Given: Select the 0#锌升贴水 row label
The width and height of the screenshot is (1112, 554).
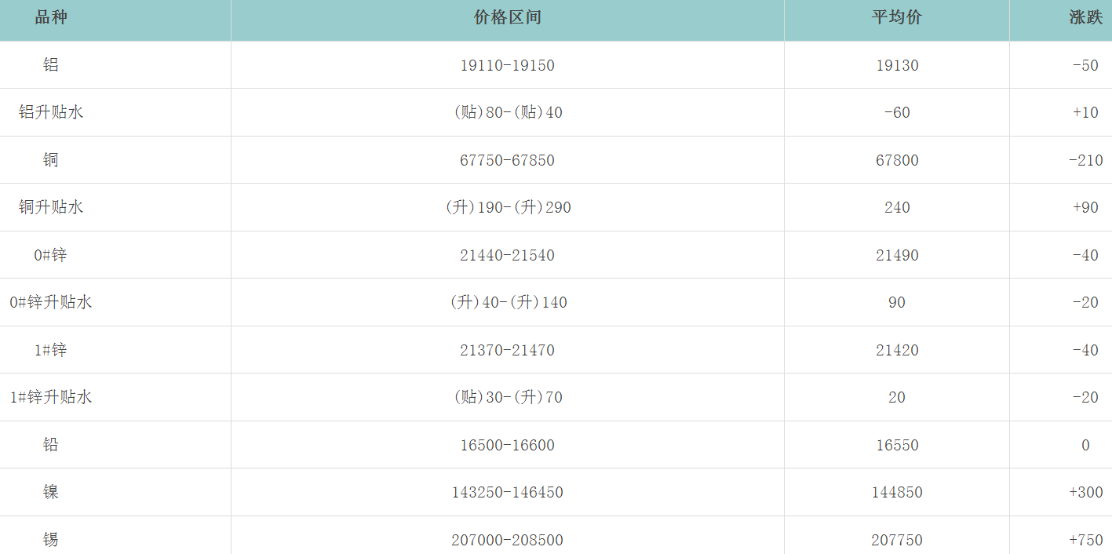Looking at the screenshot, I should (x=51, y=302).
